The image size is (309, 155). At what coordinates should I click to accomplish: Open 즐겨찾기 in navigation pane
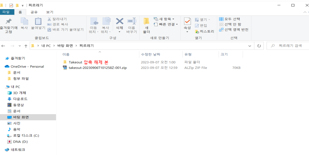pos(18,58)
